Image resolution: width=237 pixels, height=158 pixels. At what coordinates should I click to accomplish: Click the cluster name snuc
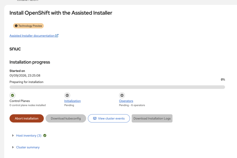pyautogui.click(x=15, y=49)
